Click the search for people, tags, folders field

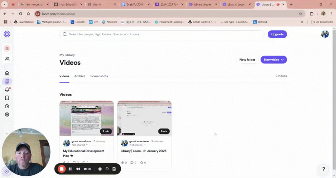[x=162, y=34]
